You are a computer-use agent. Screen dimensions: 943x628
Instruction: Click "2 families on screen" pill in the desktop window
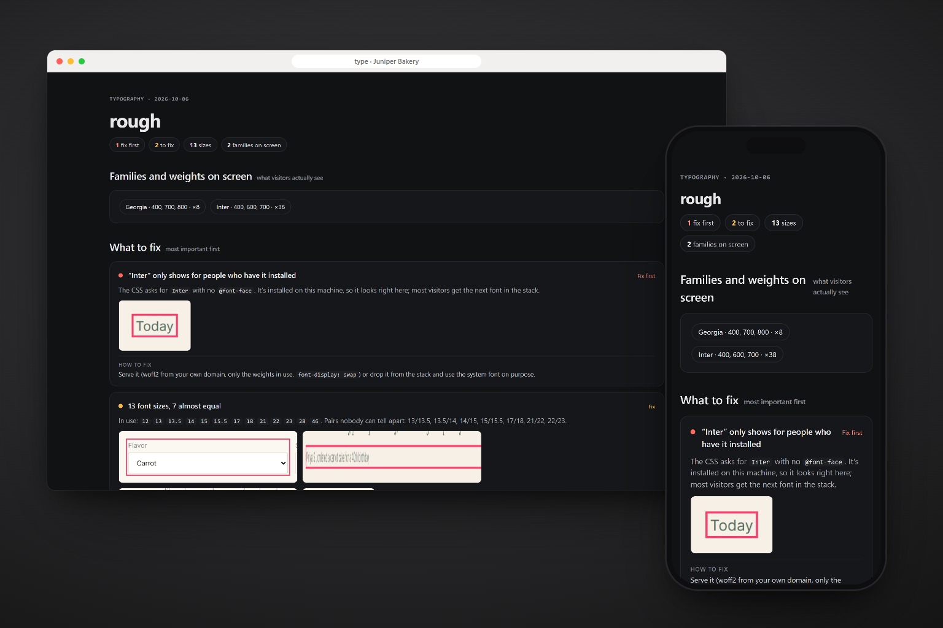(x=254, y=145)
